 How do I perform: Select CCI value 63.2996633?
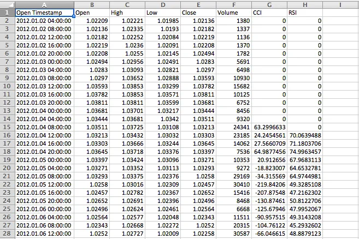click(269, 127)
